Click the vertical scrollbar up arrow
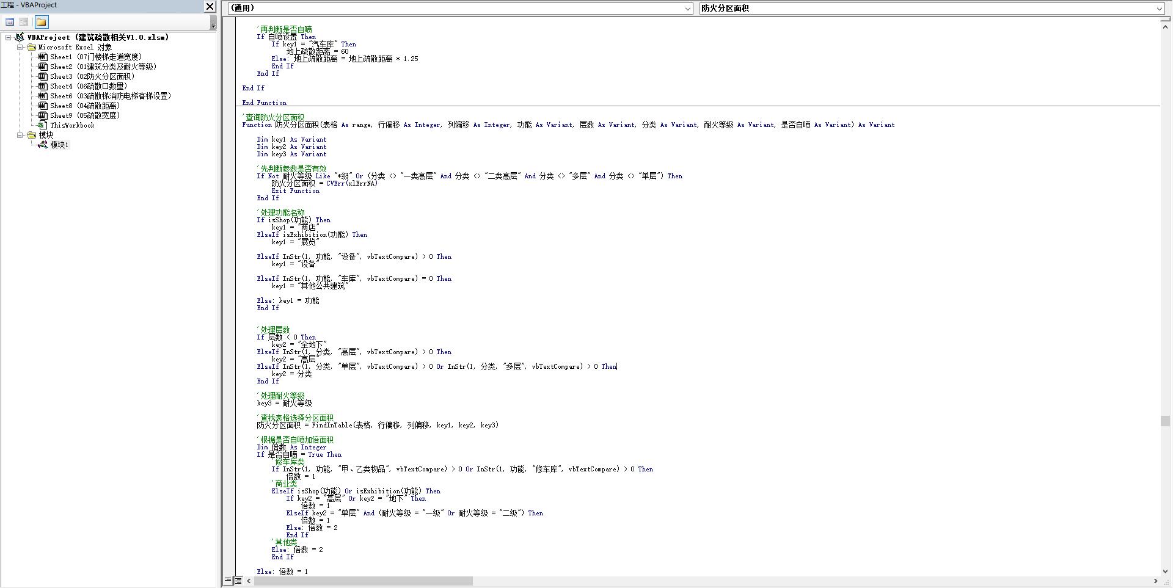The width and height of the screenshot is (1173, 588). [1166, 26]
